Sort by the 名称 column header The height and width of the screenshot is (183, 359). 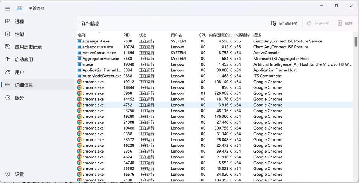pos(99,35)
